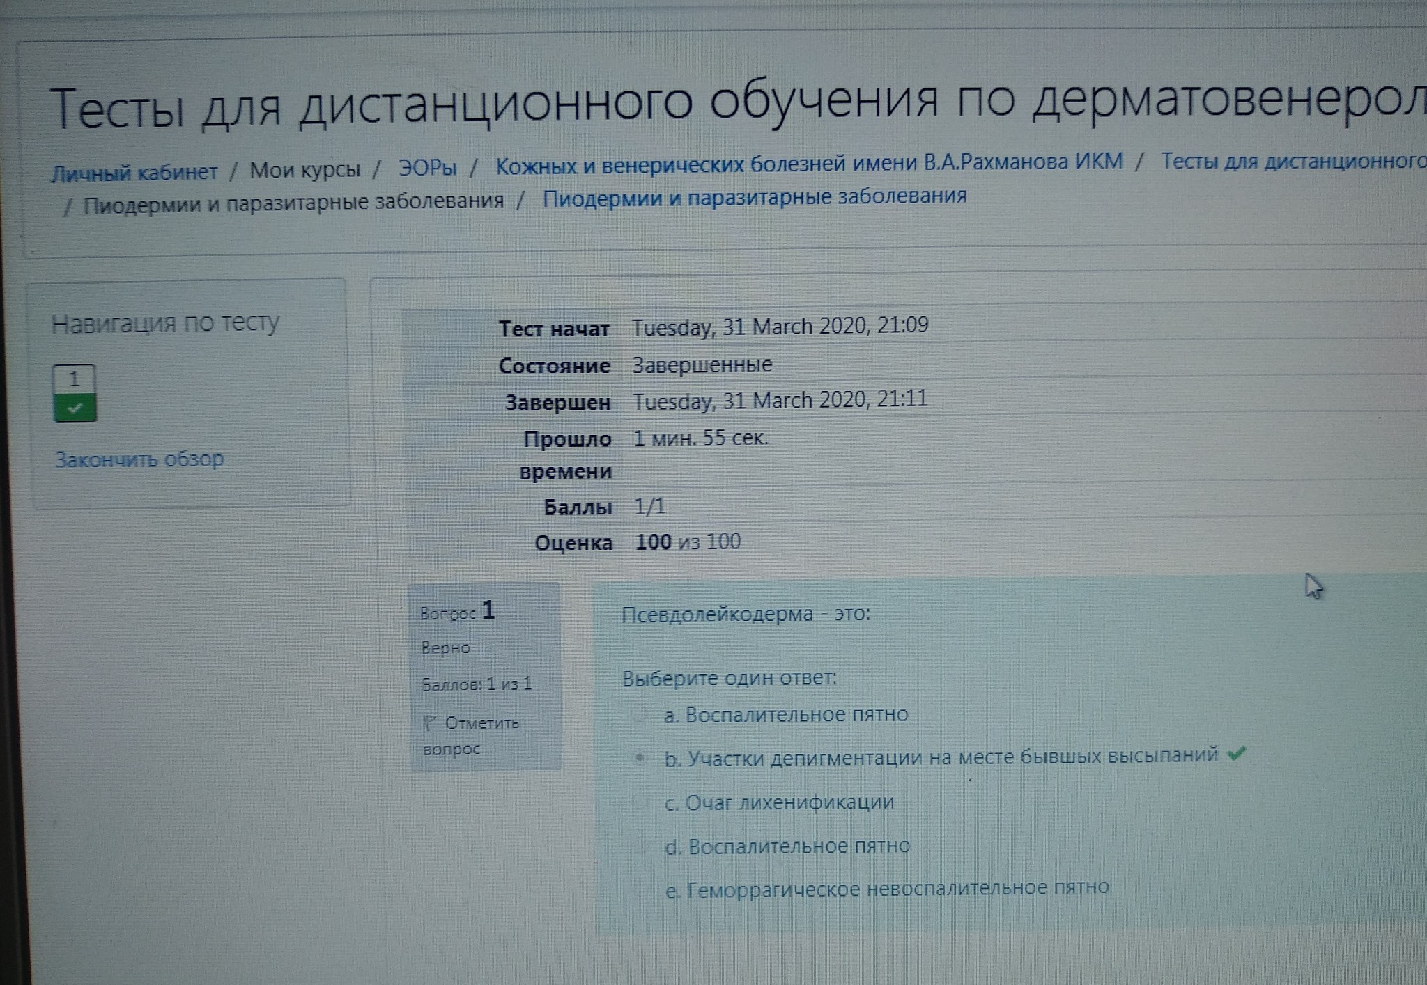The height and width of the screenshot is (985, 1427).
Task: Click the Мои курсы breadcrumb text
Action: tap(305, 169)
